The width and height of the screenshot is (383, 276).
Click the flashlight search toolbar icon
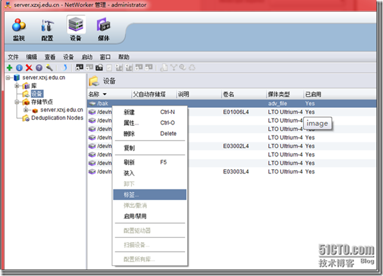[49, 68]
